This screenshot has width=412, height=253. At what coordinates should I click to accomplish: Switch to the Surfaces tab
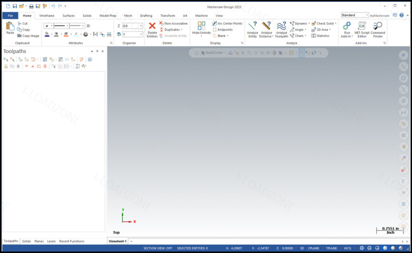point(69,16)
